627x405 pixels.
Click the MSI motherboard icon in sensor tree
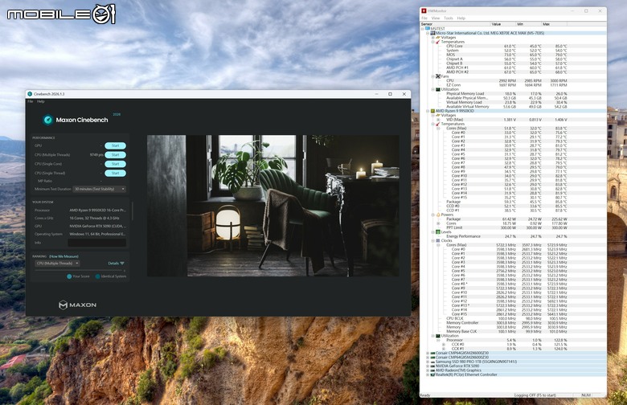tap(432, 33)
